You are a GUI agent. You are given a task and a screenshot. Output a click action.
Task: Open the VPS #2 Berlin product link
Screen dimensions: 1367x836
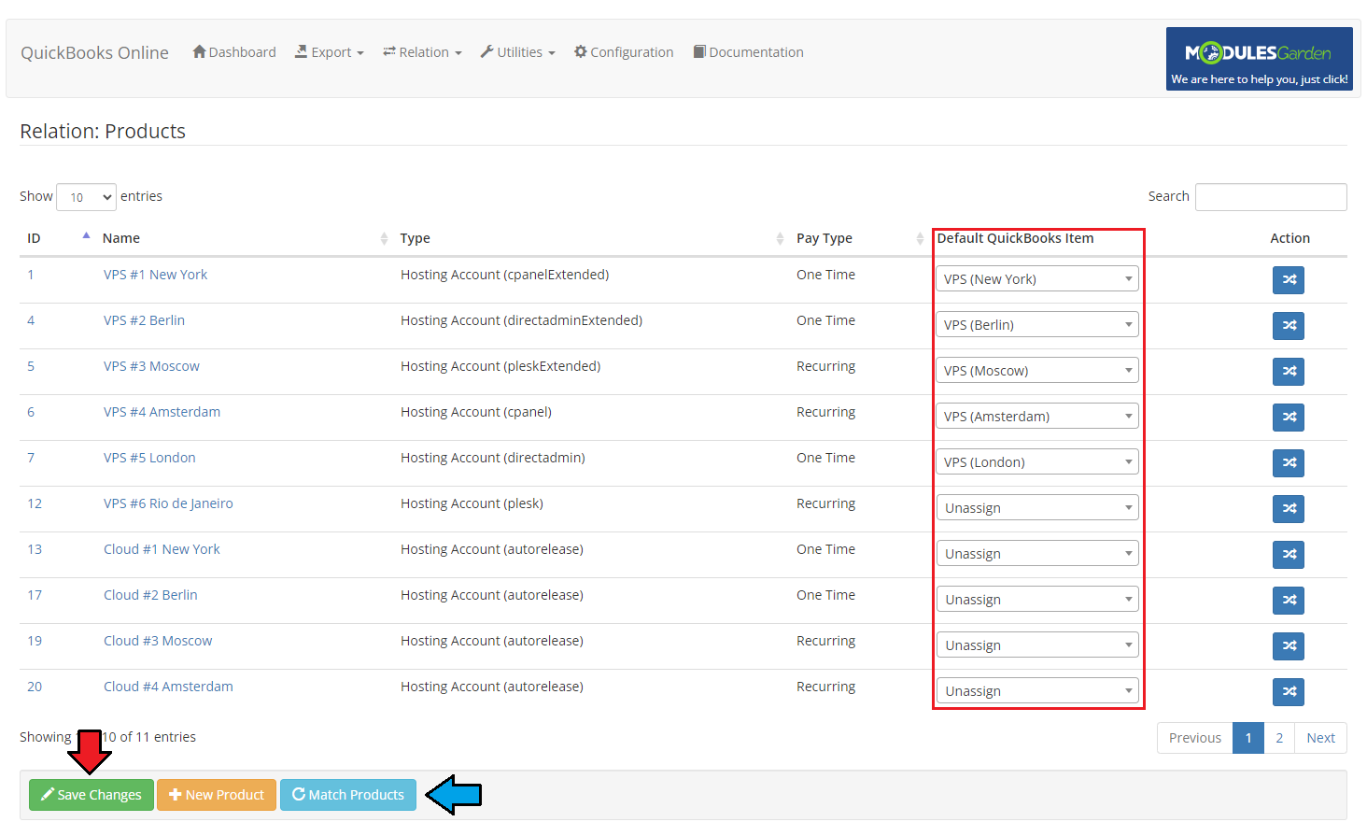[x=144, y=320]
